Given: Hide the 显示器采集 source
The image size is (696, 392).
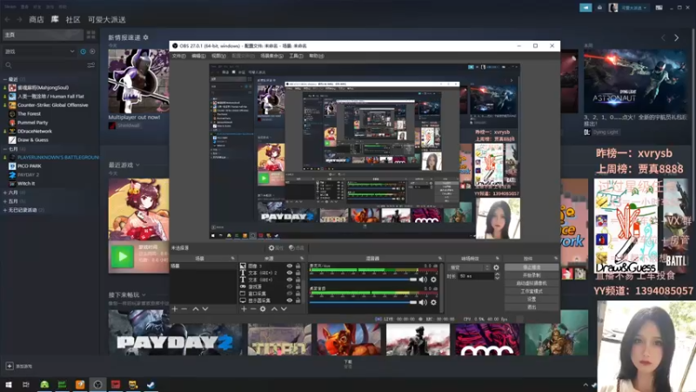Looking at the screenshot, I should [290, 301].
